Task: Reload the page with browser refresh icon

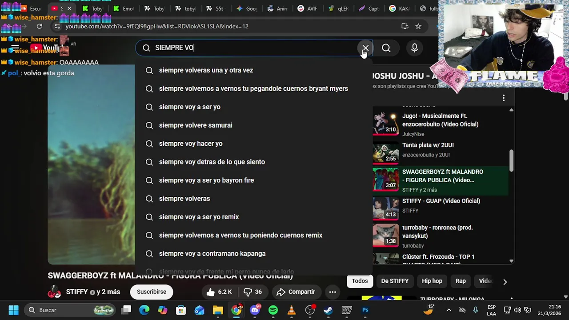Action: pyautogui.click(x=39, y=26)
